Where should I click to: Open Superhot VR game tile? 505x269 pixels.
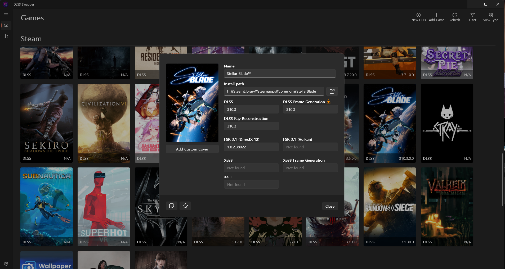[x=104, y=207]
